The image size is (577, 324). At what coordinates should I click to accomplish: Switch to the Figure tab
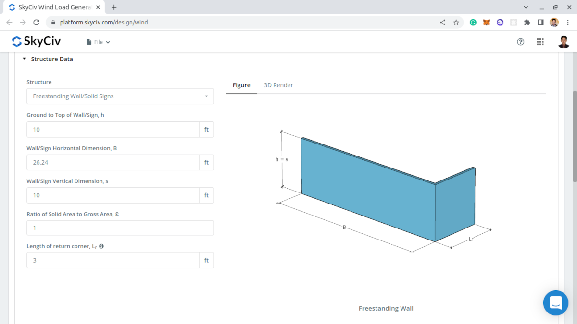[x=241, y=85]
